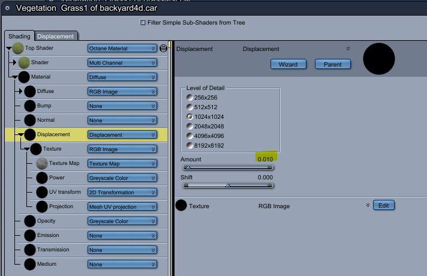The width and height of the screenshot is (427, 276).
Task: Click the Medium row black preview sphere
Action: [30, 264]
